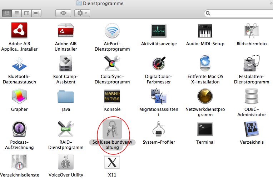The height and width of the screenshot is (179, 273).
Task: Click the Dienstprogramme title folder icon
Action: 79,3
